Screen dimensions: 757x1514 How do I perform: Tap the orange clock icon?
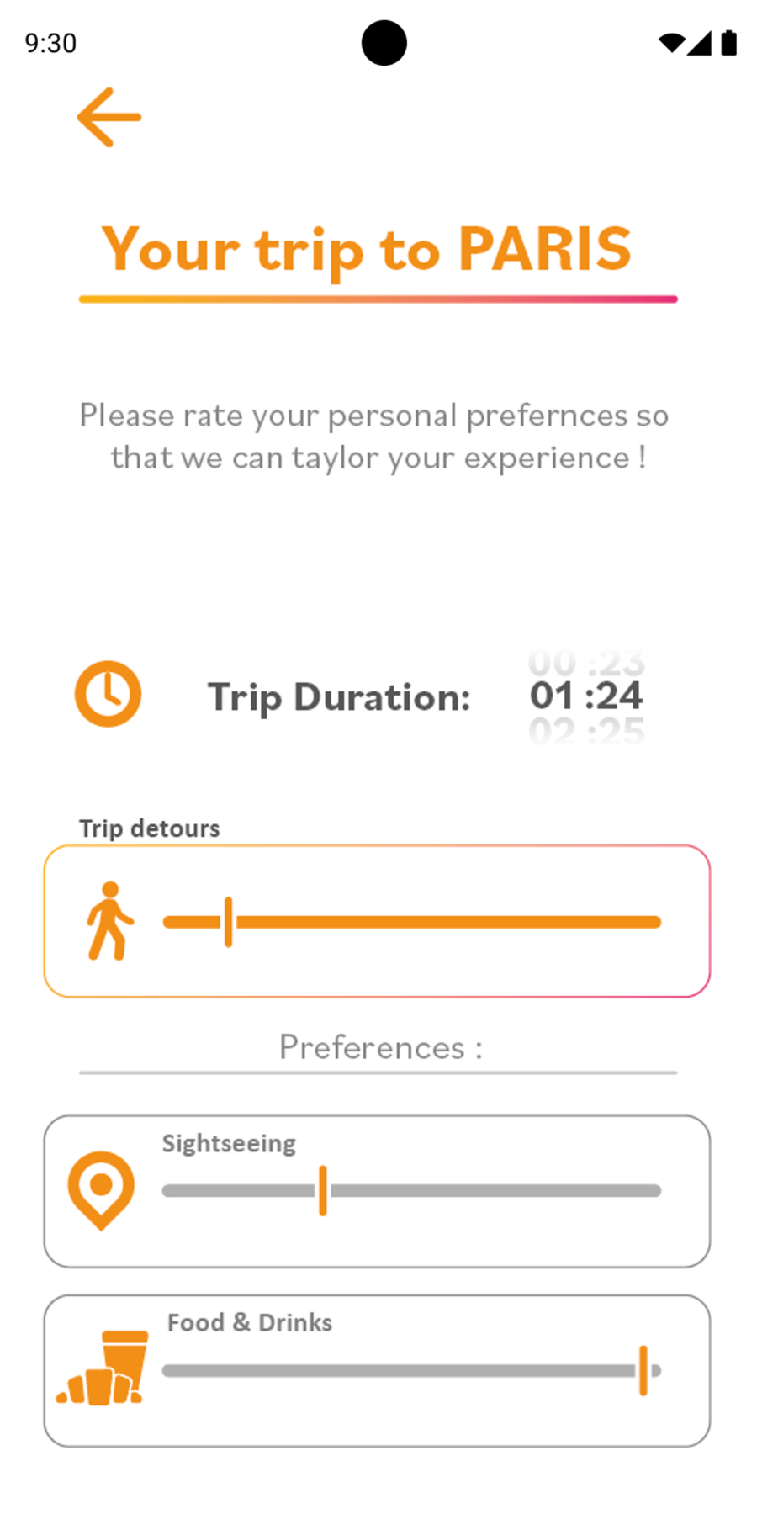tap(109, 695)
